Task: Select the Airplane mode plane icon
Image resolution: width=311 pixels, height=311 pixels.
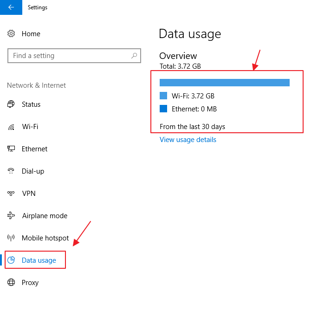Action: coord(12,216)
